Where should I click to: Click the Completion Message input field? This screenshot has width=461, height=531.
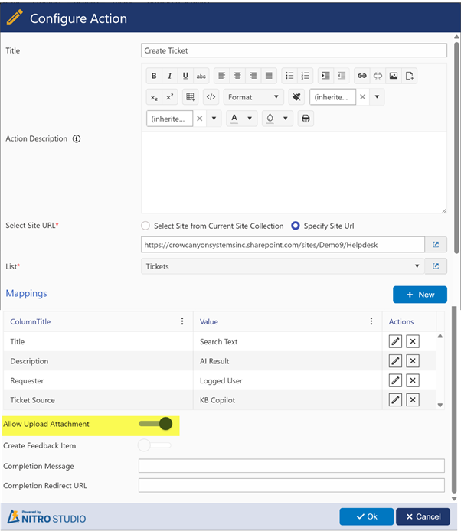pos(291,466)
